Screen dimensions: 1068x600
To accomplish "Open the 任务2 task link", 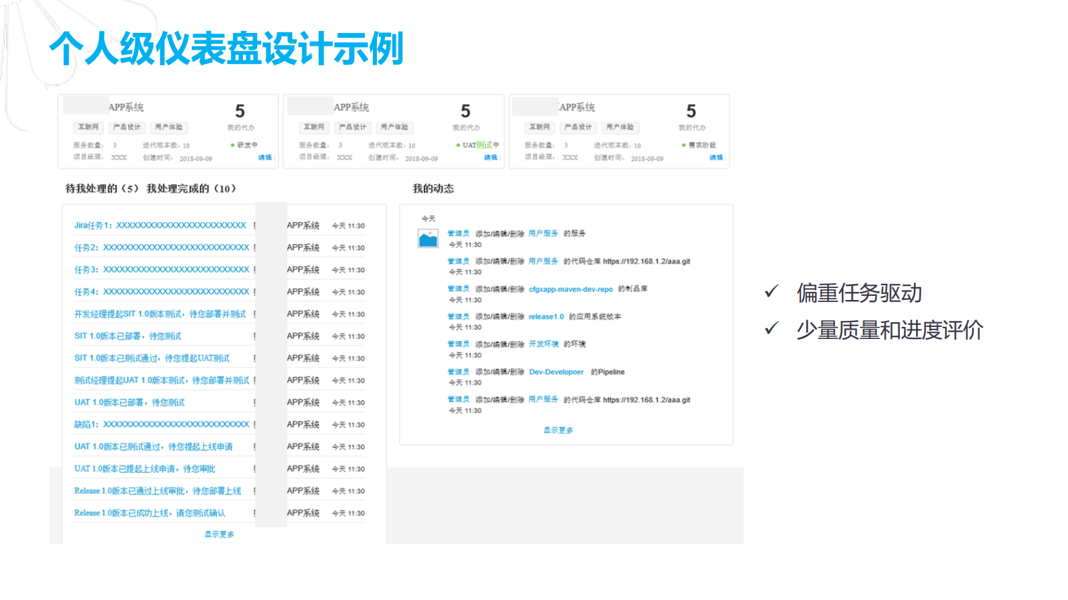I will [x=162, y=248].
